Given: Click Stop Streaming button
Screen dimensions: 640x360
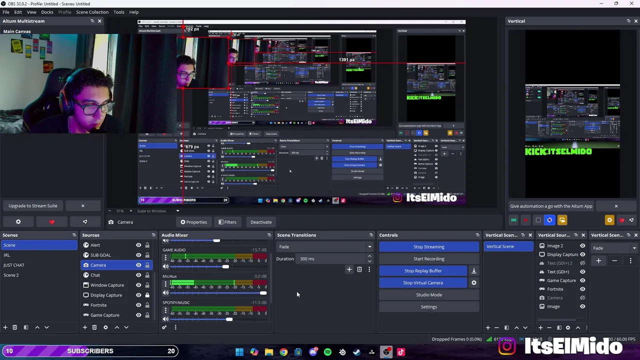Looking at the screenshot, I should pos(428,247).
